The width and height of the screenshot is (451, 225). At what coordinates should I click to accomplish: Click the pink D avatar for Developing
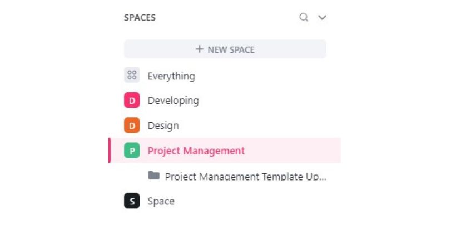[x=132, y=101]
